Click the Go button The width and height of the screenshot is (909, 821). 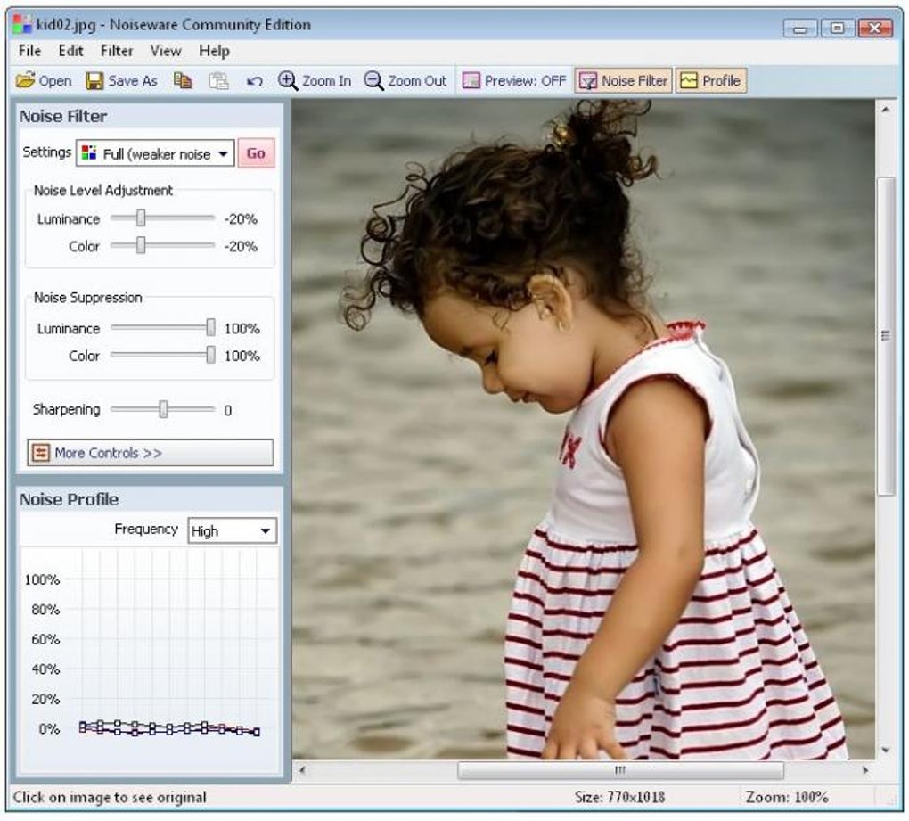[256, 153]
